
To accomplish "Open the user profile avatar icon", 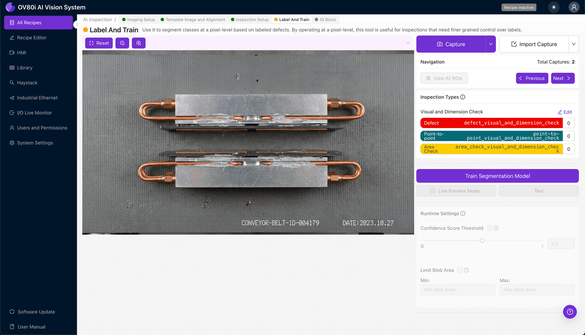I will click(x=574, y=7).
